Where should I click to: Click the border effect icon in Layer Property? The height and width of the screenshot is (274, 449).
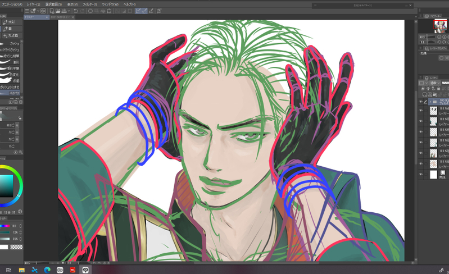(x=441, y=58)
